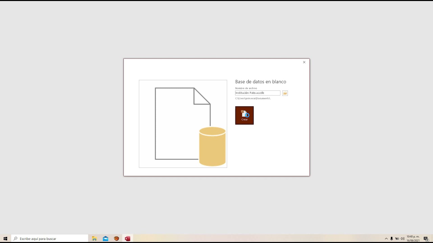Click the microphone tray icon

click(x=392, y=239)
